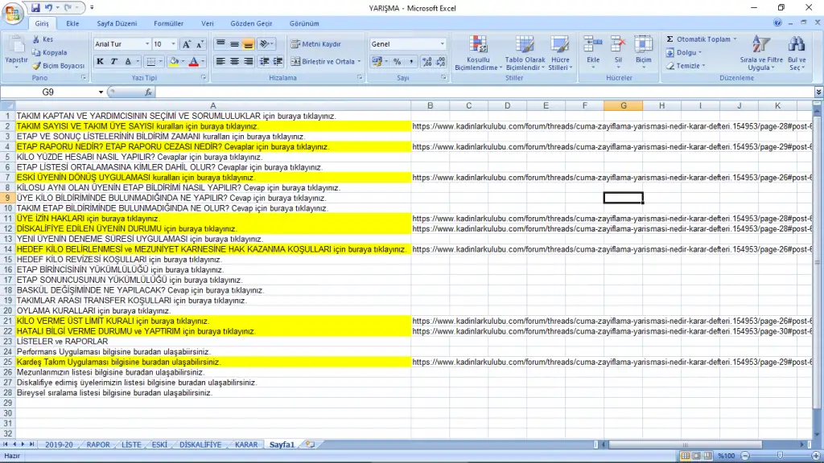This screenshot has height=463, width=824.
Task: Expand the Genel number format dropdown
Action: tap(442, 44)
